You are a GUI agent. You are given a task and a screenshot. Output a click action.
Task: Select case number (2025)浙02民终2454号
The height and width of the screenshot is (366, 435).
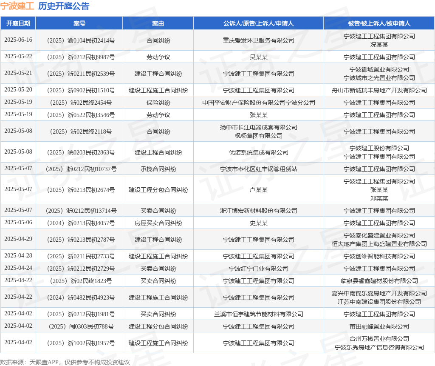(x=81, y=103)
